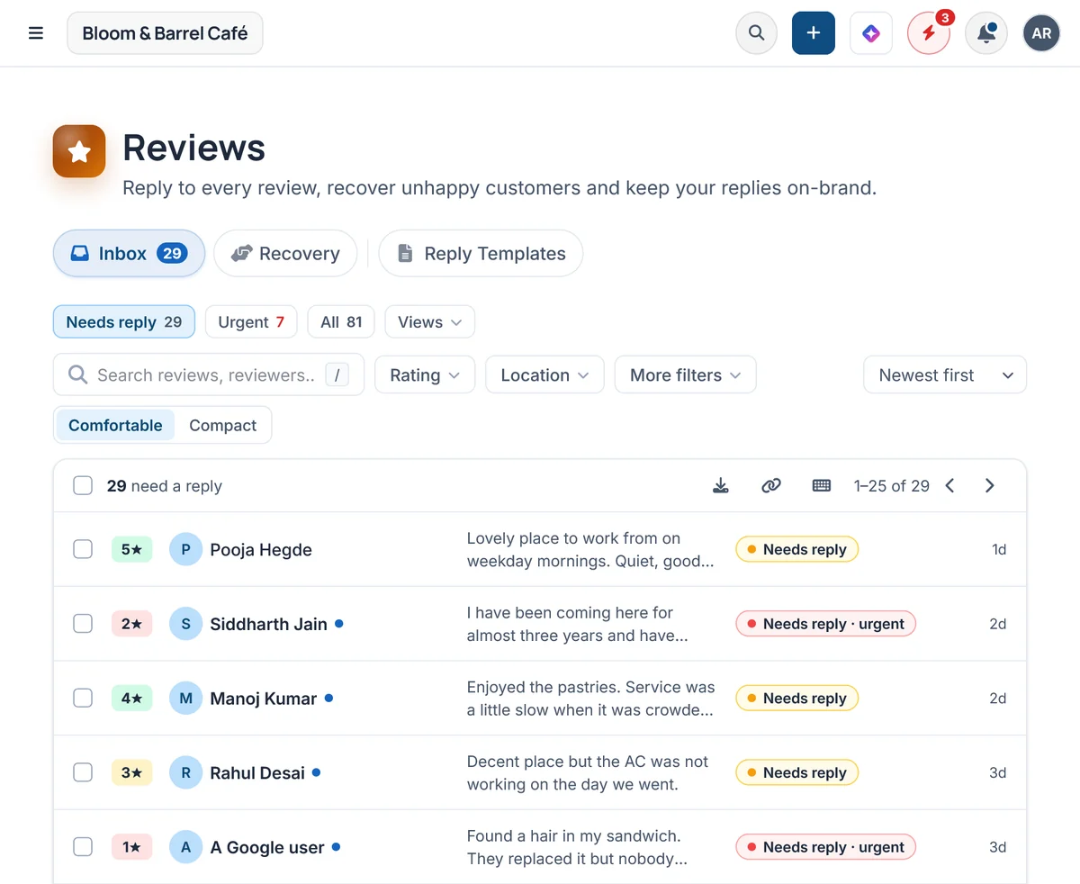Select the Needs reply 29 filter
The height and width of the screenshot is (884, 1080).
tap(124, 322)
